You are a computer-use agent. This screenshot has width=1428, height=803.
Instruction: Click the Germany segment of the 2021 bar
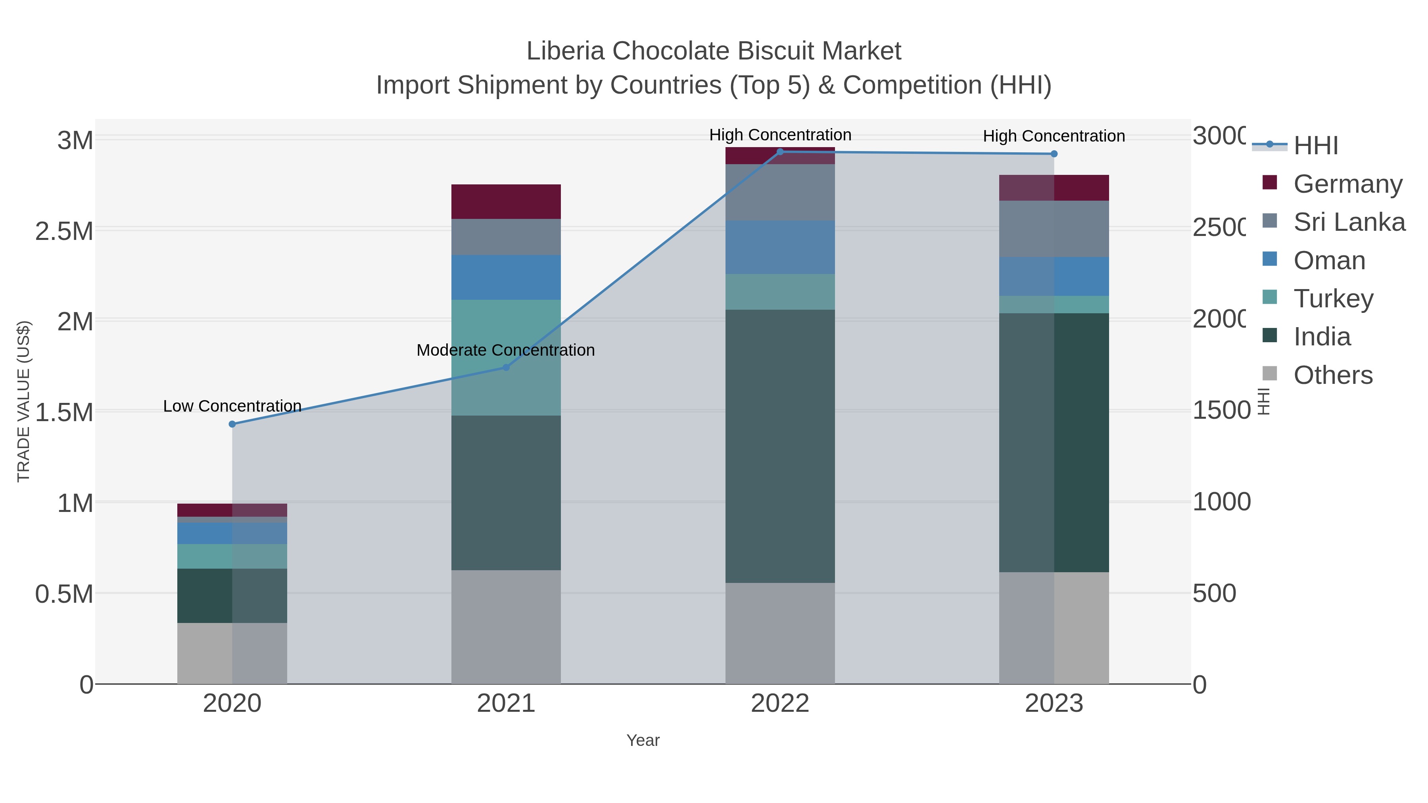(x=506, y=202)
